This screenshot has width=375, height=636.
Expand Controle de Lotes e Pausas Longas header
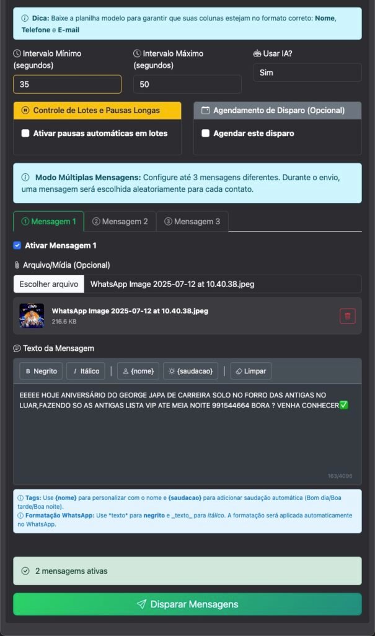pyautogui.click(x=97, y=111)
